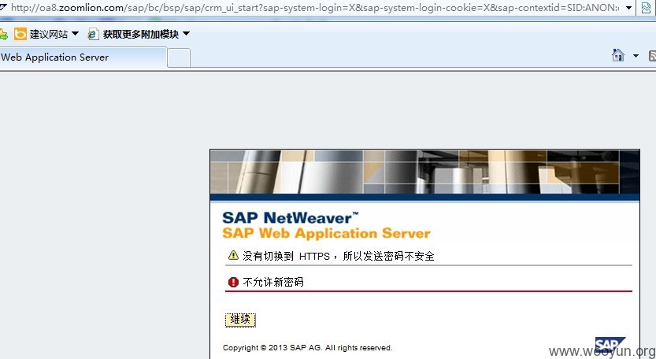This screenshot has width=656, height=359.
Task: Click the 建议网站 orange b icon
Action: pos(20,34)
